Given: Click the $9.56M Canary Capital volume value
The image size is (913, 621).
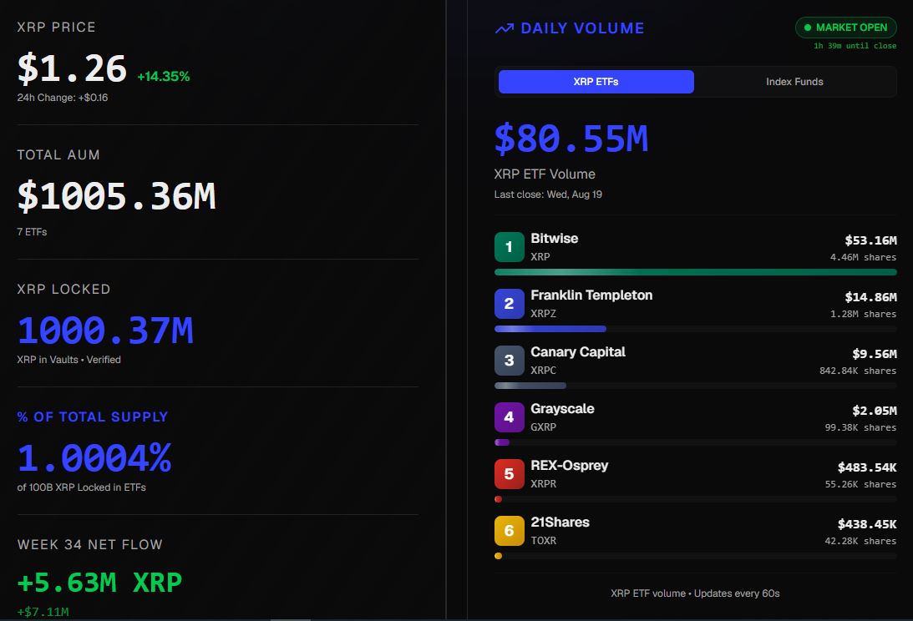Looking at the screenshot, I should (x=874, y=354).
